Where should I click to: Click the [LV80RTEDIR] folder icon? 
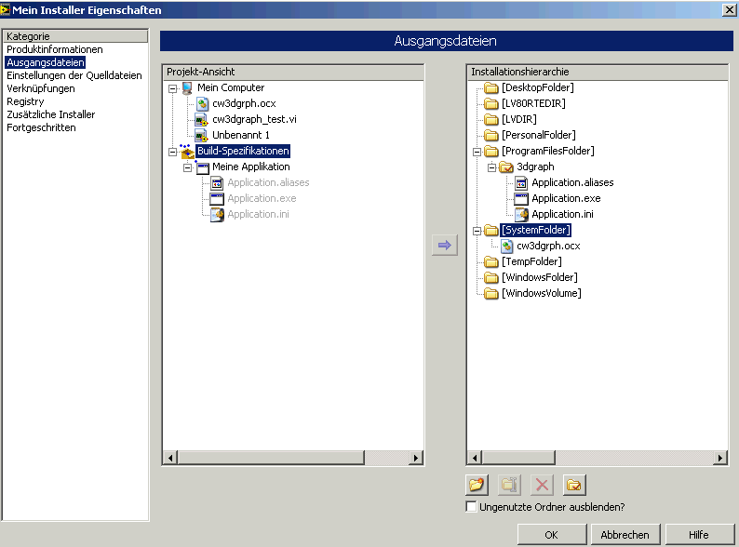(491, 103)
